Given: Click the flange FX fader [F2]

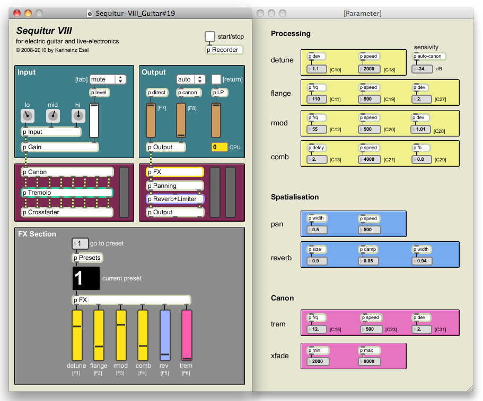Looking at the screenshot, I should [99, 335].
